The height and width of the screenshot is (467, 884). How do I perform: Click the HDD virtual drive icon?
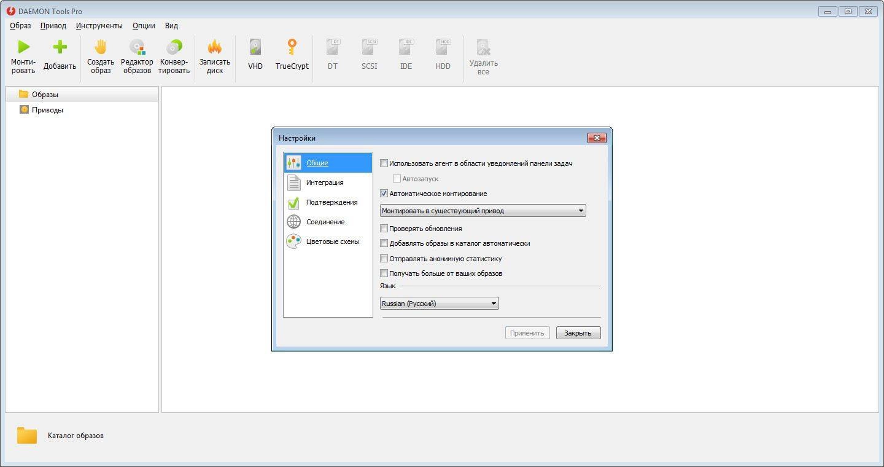[443, 47]
